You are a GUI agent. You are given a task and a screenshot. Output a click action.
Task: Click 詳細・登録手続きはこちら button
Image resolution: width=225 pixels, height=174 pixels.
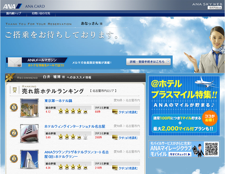click(148, 62)
